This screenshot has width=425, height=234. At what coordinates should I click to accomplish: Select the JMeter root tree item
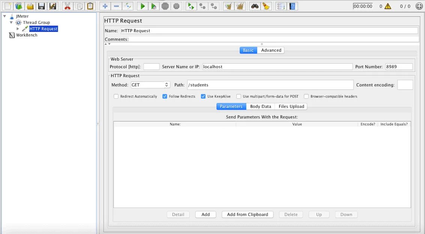(x=22, y=16)
